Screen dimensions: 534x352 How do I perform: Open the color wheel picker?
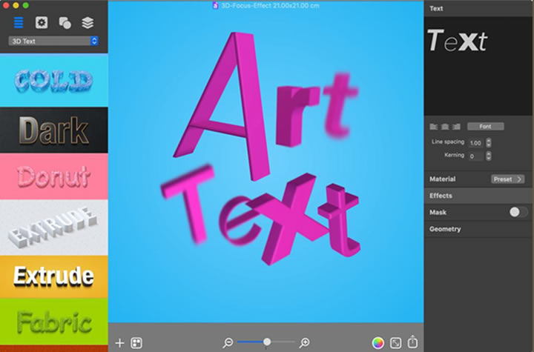(378, 343)
